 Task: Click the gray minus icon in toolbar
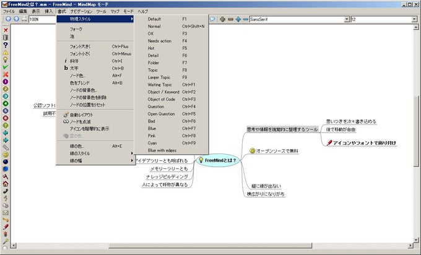click(x=230, y=19)
